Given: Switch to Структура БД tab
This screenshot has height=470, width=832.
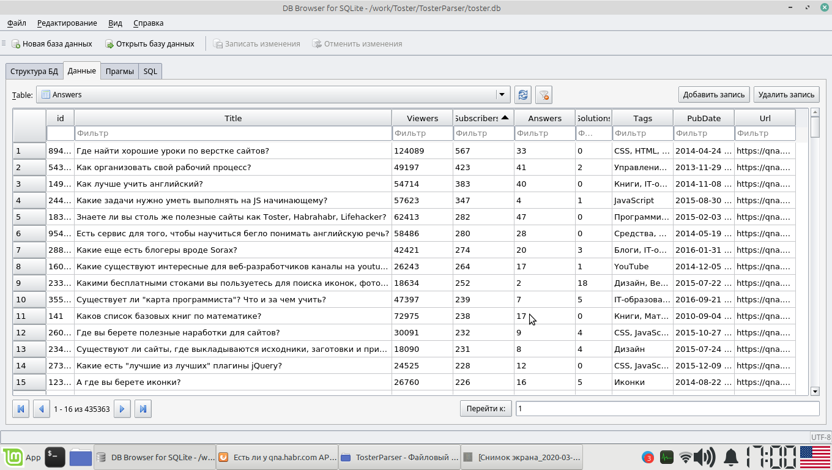Looking at the screenshot, I should 34,72.
